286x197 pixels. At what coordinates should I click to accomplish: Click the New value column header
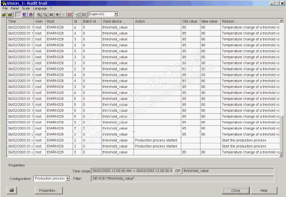pos(210,21)
